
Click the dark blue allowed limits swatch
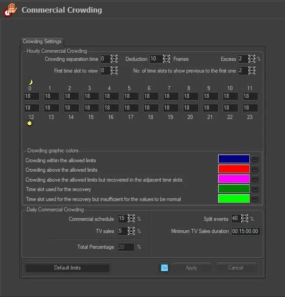coord(234,159)
